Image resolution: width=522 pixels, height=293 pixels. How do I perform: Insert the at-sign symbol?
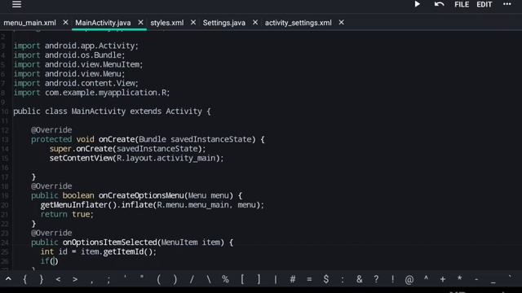tap(409, 280)
